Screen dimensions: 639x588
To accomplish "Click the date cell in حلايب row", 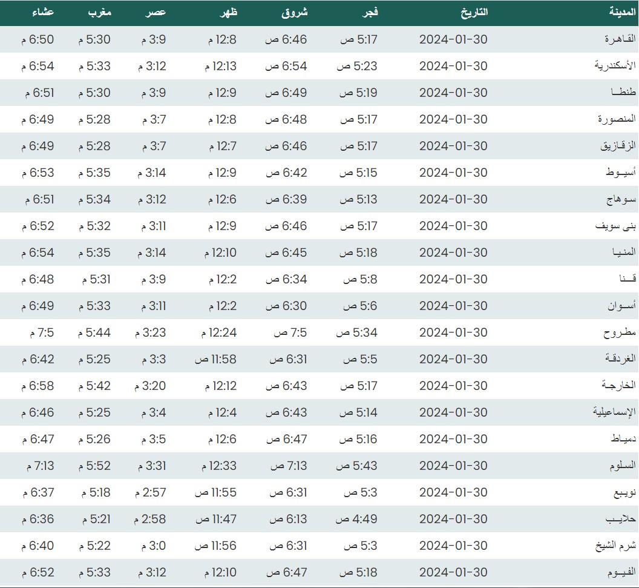I will point(453,519).
